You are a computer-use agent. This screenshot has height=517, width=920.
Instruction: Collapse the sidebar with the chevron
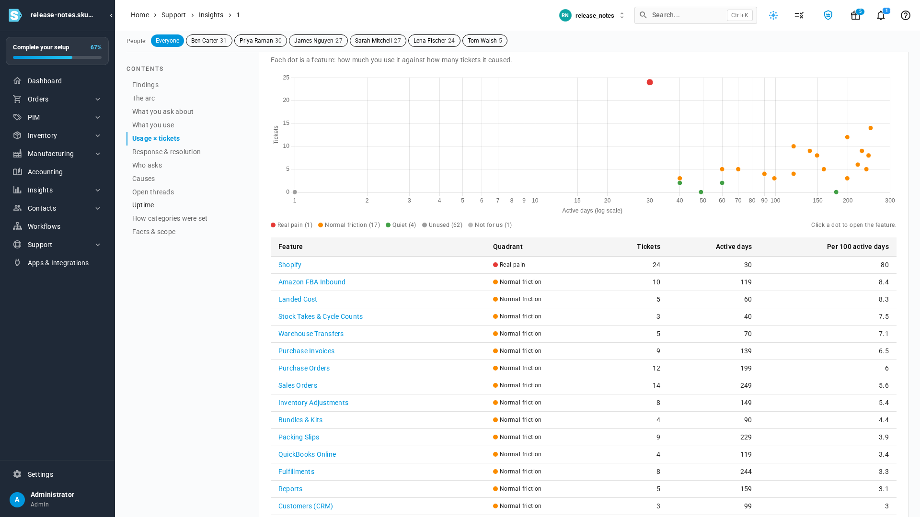(111, 15)
